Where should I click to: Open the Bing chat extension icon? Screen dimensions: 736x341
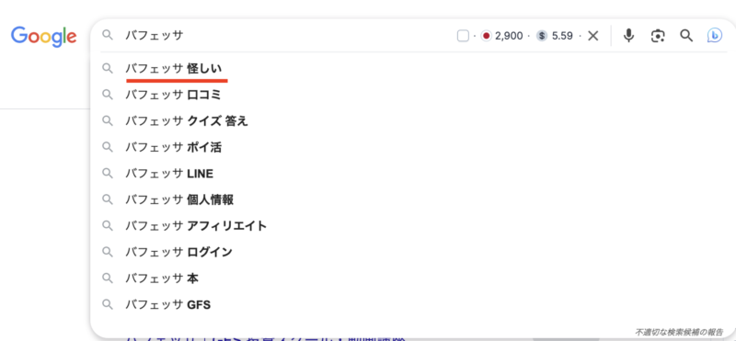715,36
